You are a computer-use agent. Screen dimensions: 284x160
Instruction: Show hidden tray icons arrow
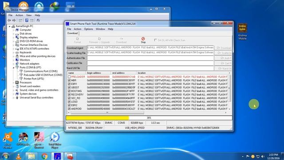(x=243, y=156)
